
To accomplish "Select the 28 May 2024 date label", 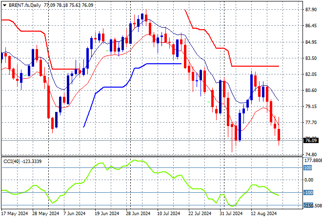I will (x=45, y=214).
